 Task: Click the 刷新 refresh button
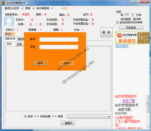click(x=107, y=32)
